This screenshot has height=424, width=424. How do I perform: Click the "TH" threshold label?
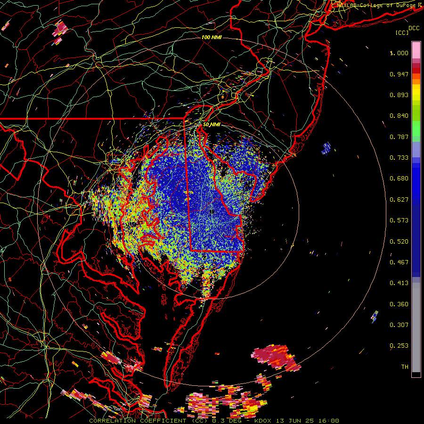click(x=405, y=367)
